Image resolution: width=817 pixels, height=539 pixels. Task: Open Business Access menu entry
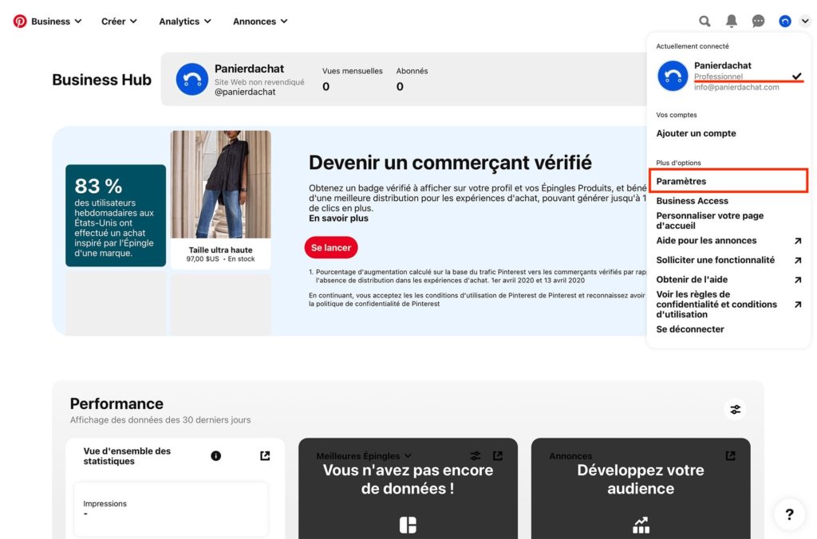(x=692, y=201)
